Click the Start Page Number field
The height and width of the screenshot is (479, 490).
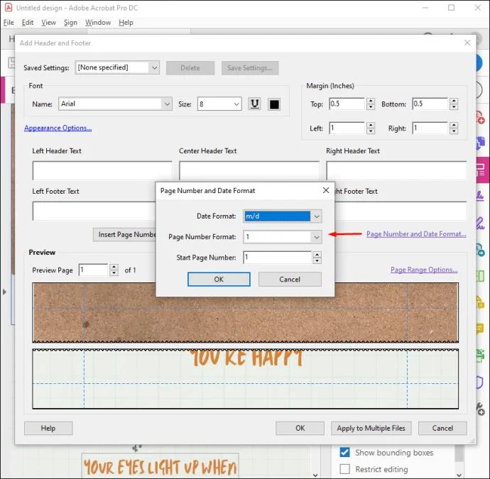pos(278,258)
